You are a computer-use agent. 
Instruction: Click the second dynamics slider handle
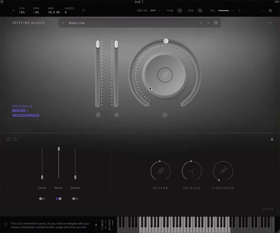pyautogui.click(x=116, y=44)
